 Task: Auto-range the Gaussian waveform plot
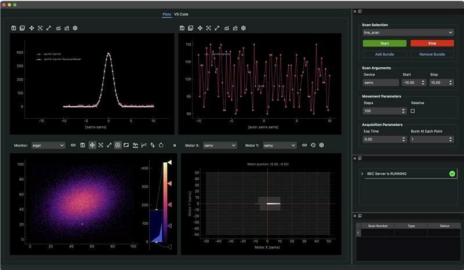(49, 28)
